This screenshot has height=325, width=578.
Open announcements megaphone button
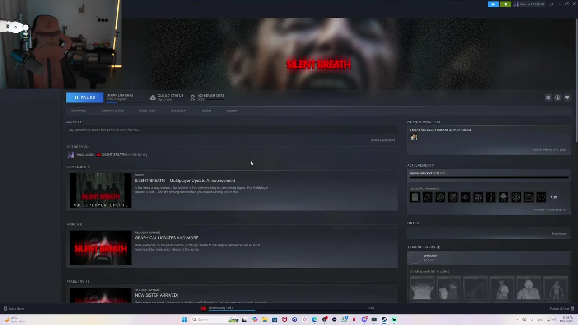click(493, 4)
